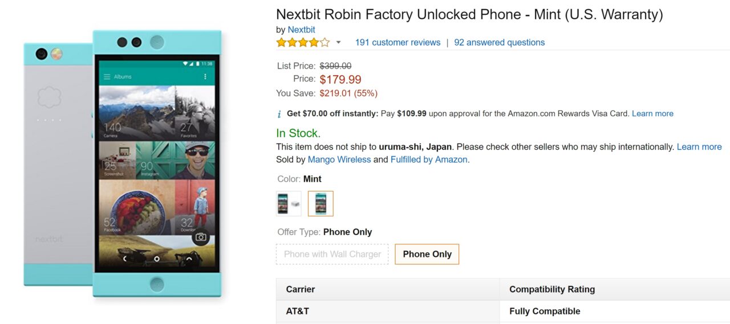
Task: Open the 92 answered questions link
Action: [x=499, y=43]
